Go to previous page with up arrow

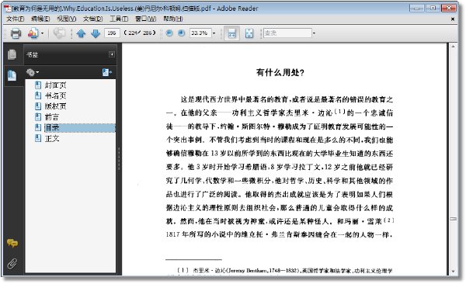tap(81, 33)
